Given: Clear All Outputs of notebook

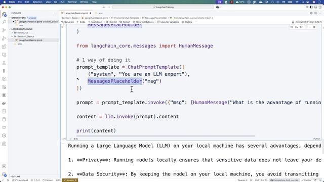Looking at the screenshot, I should 143,22.
